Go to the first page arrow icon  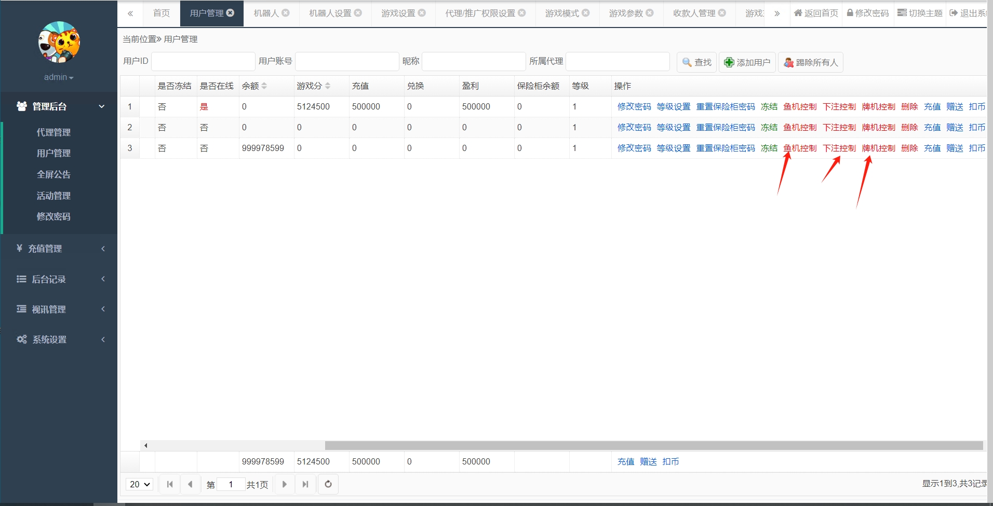(170, 484)
